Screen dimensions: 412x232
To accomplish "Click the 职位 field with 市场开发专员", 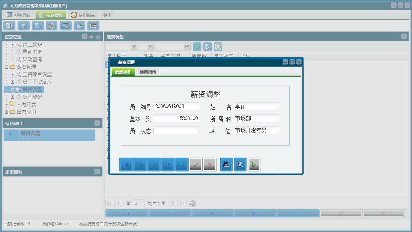I will (x=256, y=131).
